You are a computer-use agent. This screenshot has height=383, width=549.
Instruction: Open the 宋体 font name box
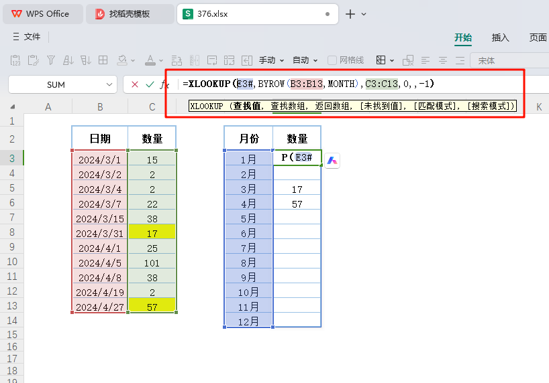click(509, 60)
